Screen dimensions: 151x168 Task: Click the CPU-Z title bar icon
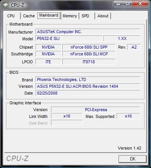(x=6, y=5)
